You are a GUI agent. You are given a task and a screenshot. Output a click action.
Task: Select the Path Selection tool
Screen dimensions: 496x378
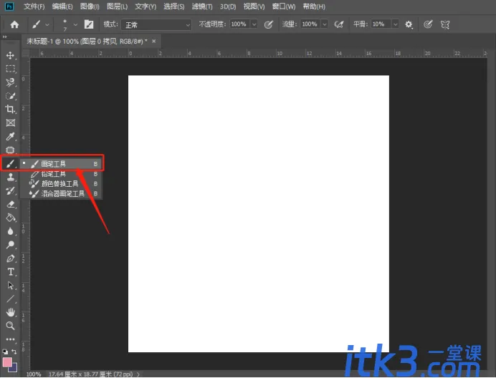[10, 286]
